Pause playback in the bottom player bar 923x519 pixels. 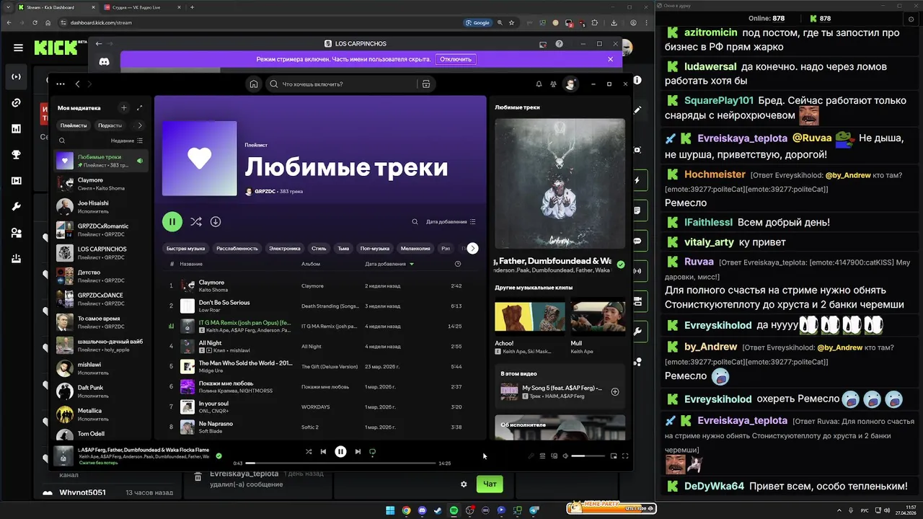pos(340,452)
